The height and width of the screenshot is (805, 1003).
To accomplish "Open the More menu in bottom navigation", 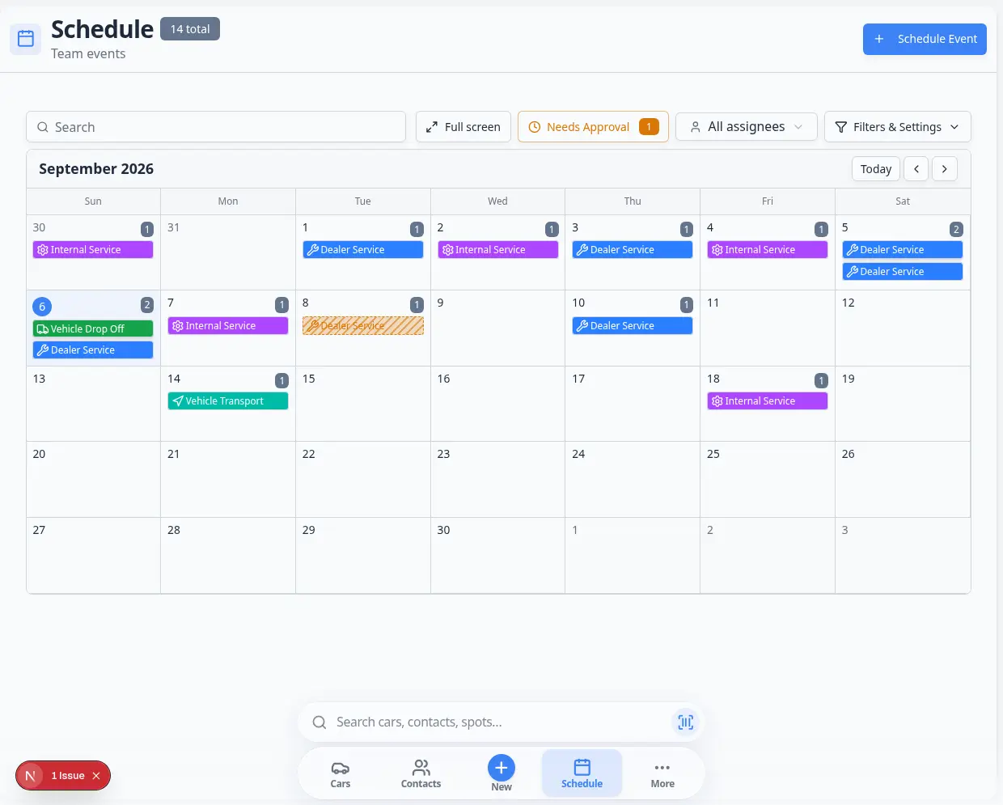I will [662, 773].
